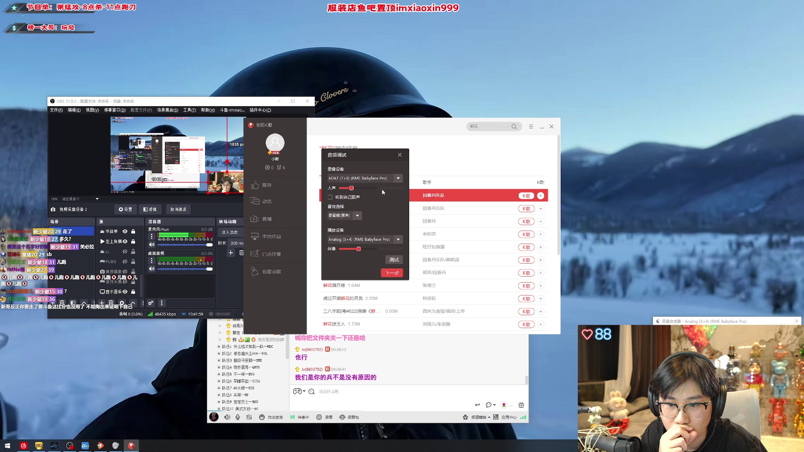Show the hidden ZC source in OBS

pos(125,252)
